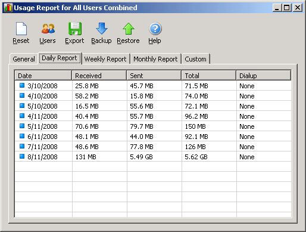The width and height of the screenshot is (306, 232).
Task: Select the 5/11/2008 usage row
Action: coord(153,126)
